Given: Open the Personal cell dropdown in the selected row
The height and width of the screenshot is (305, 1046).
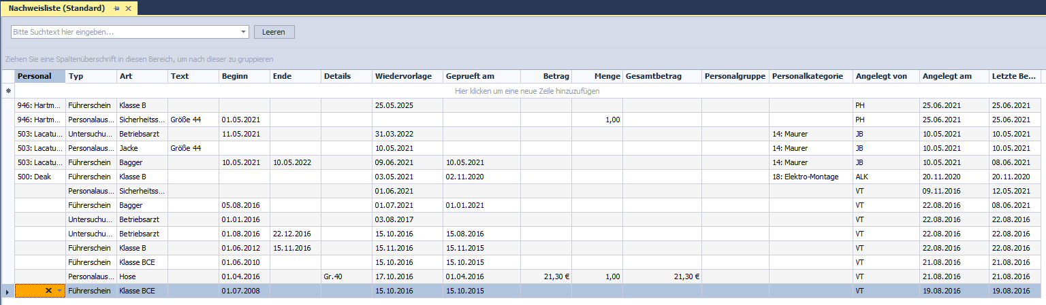Looking at the screenshot, I should 60,291.
